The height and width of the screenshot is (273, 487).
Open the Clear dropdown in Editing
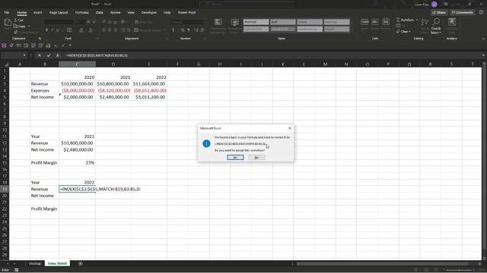403,32
